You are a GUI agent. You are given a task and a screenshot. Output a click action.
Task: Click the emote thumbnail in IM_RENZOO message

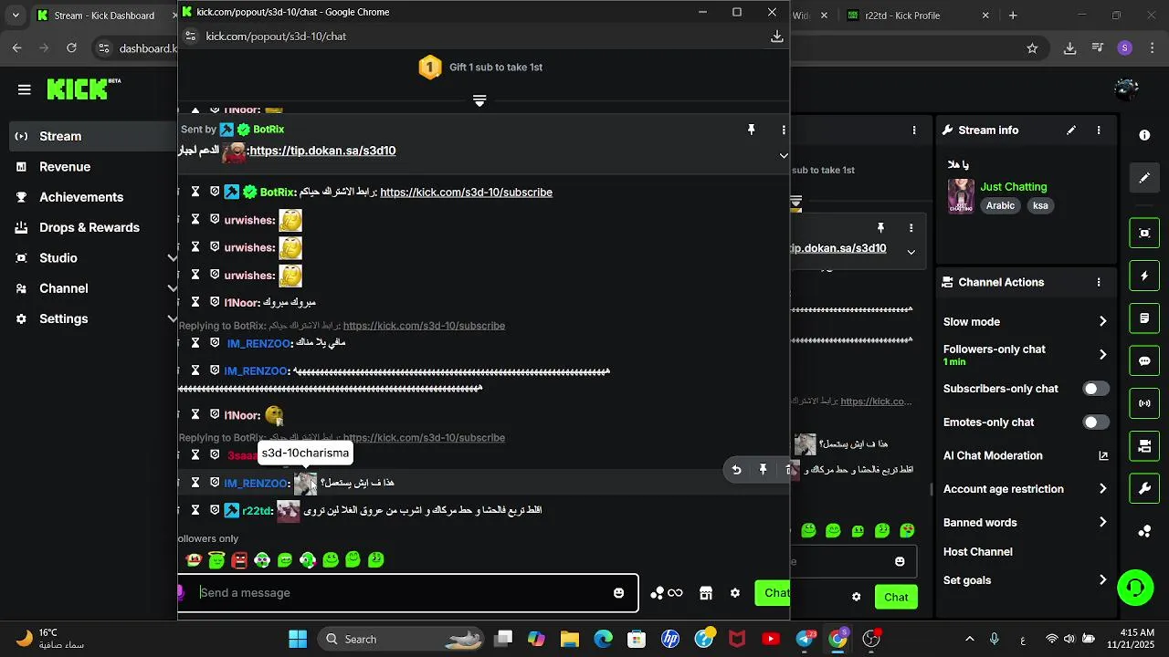click(305, 484)
